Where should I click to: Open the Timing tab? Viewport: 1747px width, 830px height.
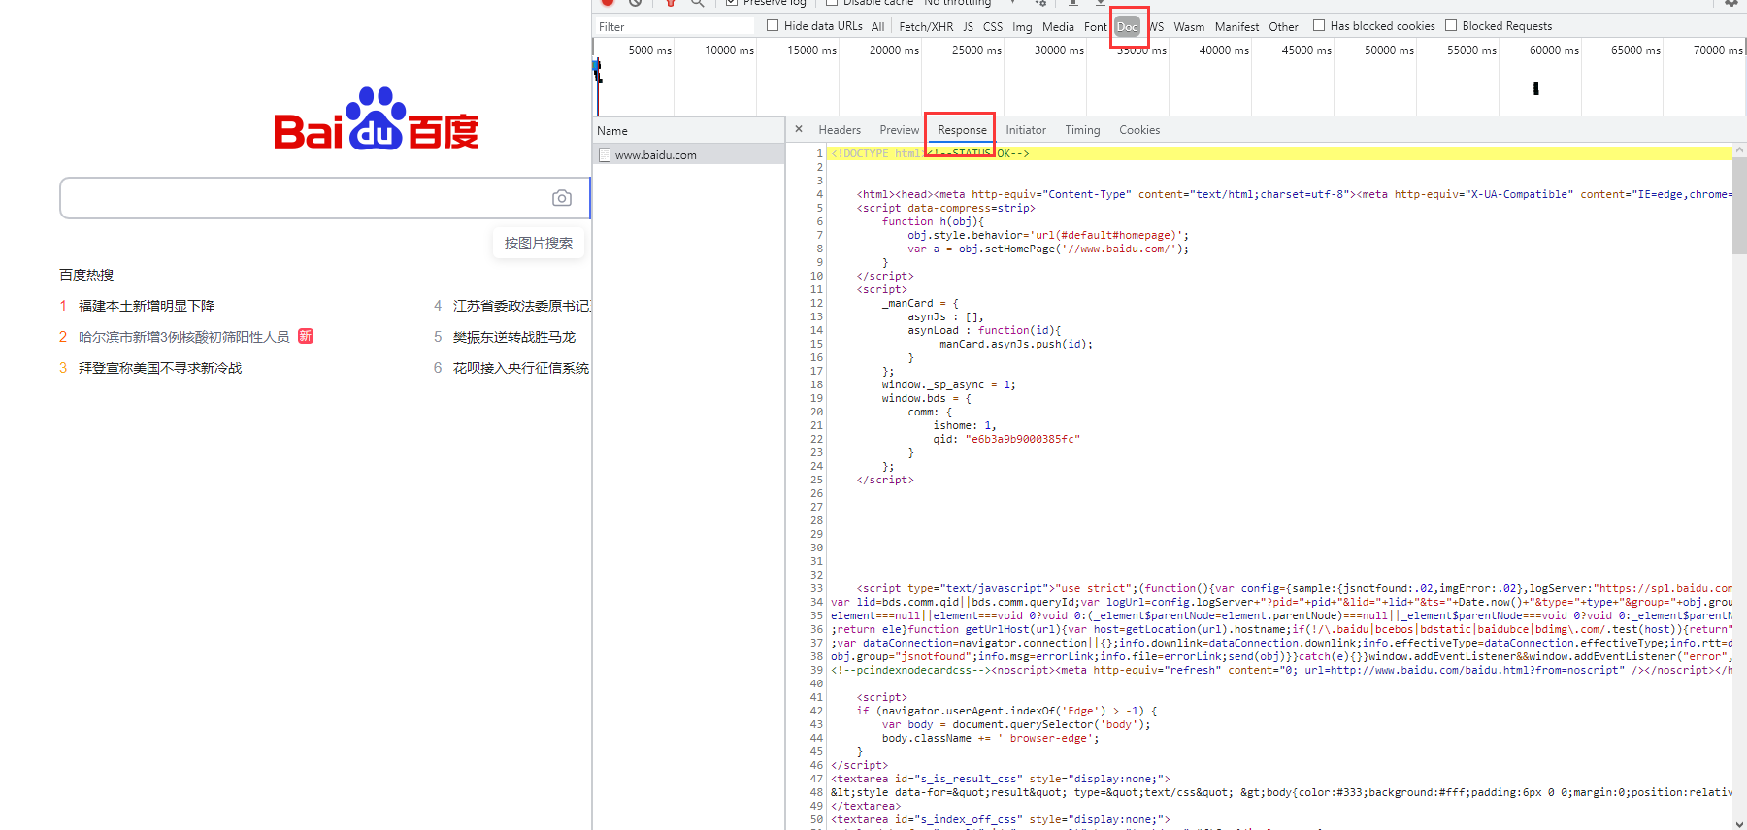1082,130
